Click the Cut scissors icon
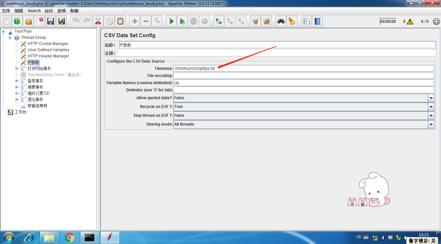 point(98,22)
